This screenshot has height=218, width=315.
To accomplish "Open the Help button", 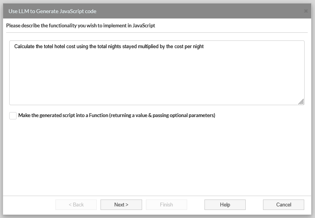I will (x=225, y=205).
